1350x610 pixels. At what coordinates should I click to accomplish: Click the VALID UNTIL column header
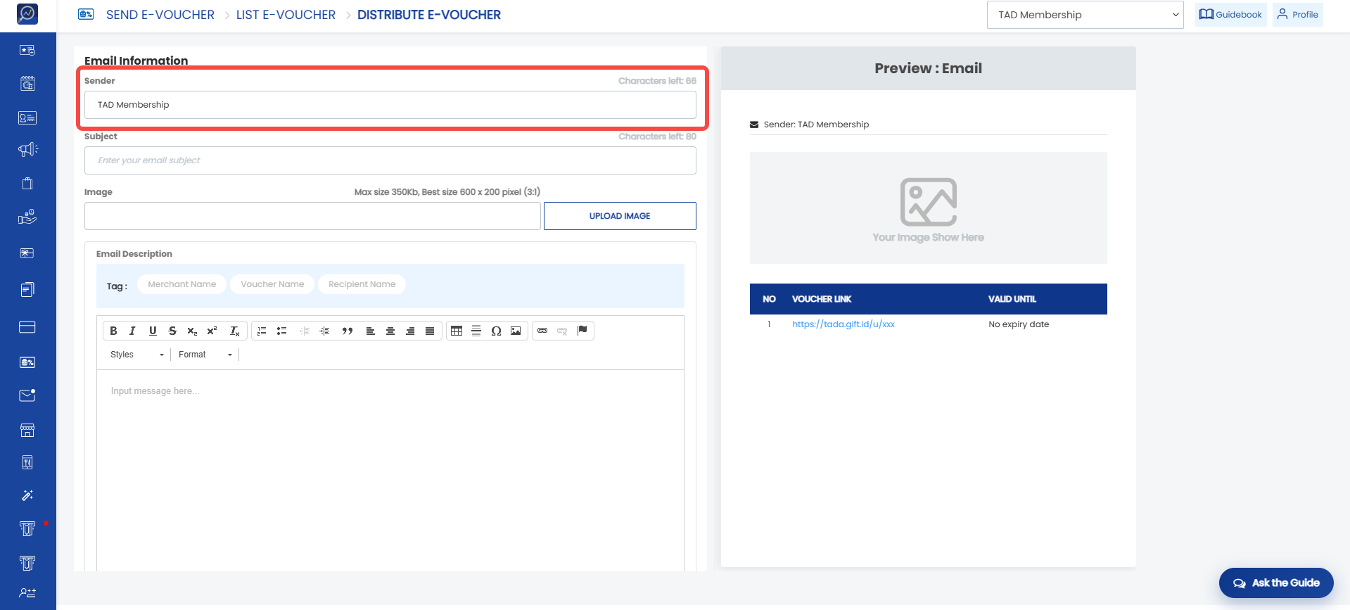click(1012, 299)
